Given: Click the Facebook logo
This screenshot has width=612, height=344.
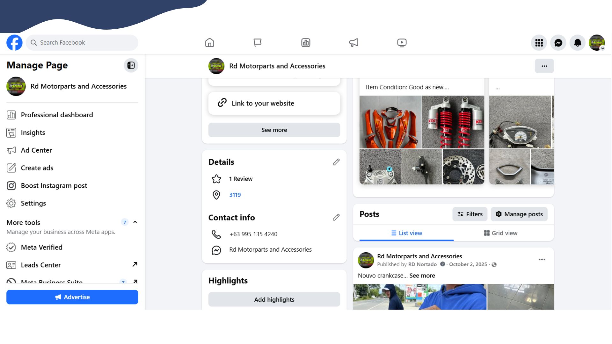Looking at the screenshot, I should [14, 43].
